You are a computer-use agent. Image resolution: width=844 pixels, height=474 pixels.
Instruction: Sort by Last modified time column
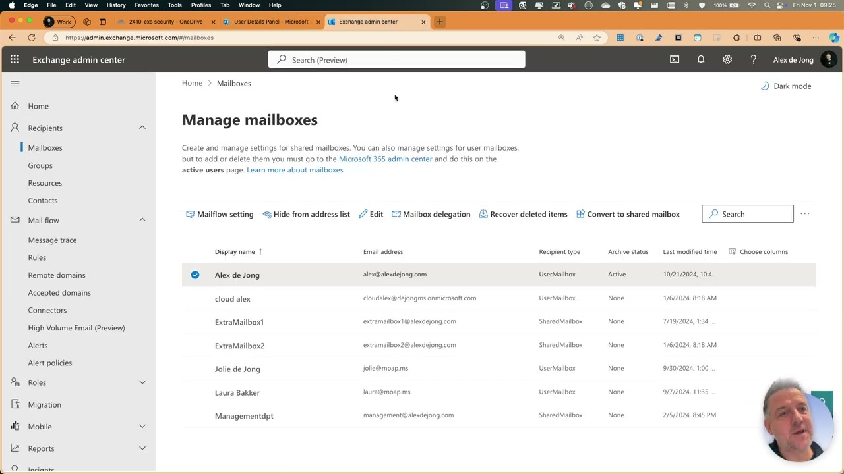[x=690, y=251]
